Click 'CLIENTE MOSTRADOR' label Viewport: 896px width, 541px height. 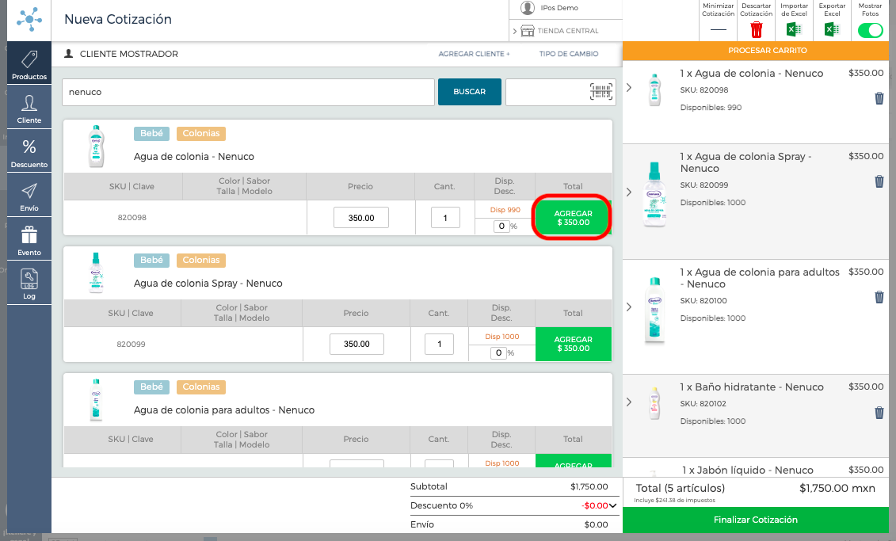point(129,54)
